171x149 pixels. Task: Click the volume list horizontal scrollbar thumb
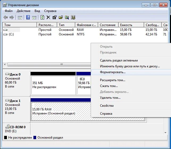49,64
